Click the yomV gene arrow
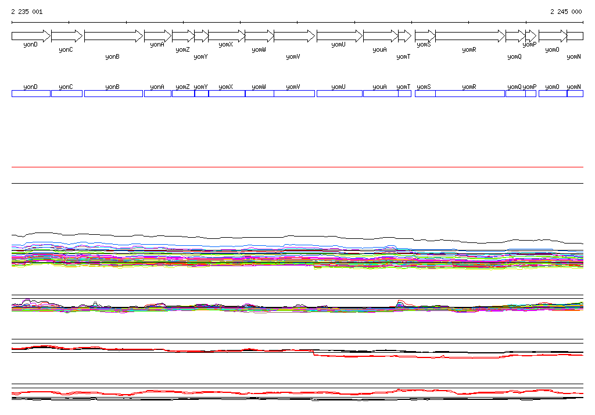Image resolution: width=595 pixels, height=415 pixels. click(x=294, y=36)
